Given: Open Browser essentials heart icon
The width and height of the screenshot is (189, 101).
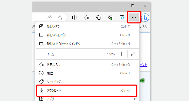Looking at the screenshot, I should pos(110,17).
